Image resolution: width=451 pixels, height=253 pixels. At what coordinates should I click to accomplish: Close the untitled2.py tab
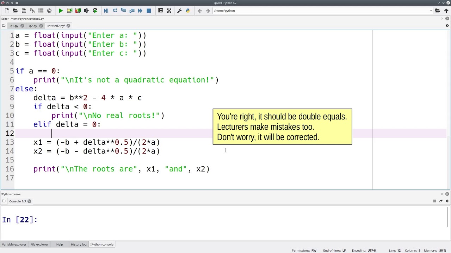(x=68, y=26)
